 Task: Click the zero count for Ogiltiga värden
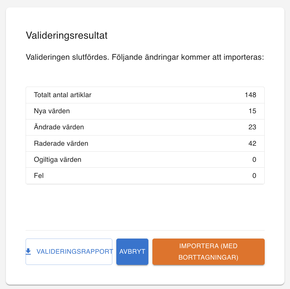coord(254,160)
